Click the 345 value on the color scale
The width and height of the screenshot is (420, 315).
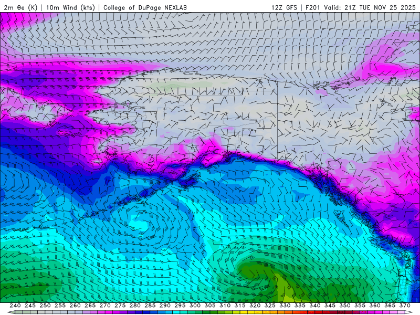330,306
